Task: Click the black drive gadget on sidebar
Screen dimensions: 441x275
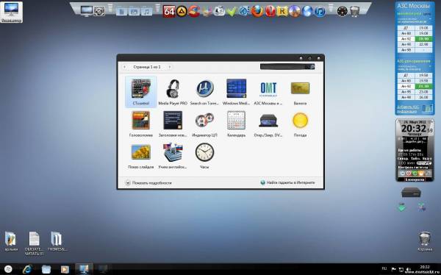Action: point(411,193)
